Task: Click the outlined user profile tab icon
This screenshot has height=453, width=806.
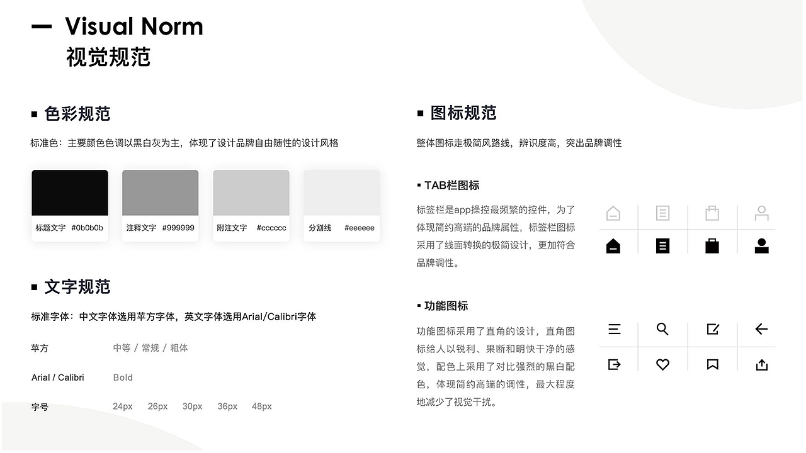Action: (x=762, y=213)
